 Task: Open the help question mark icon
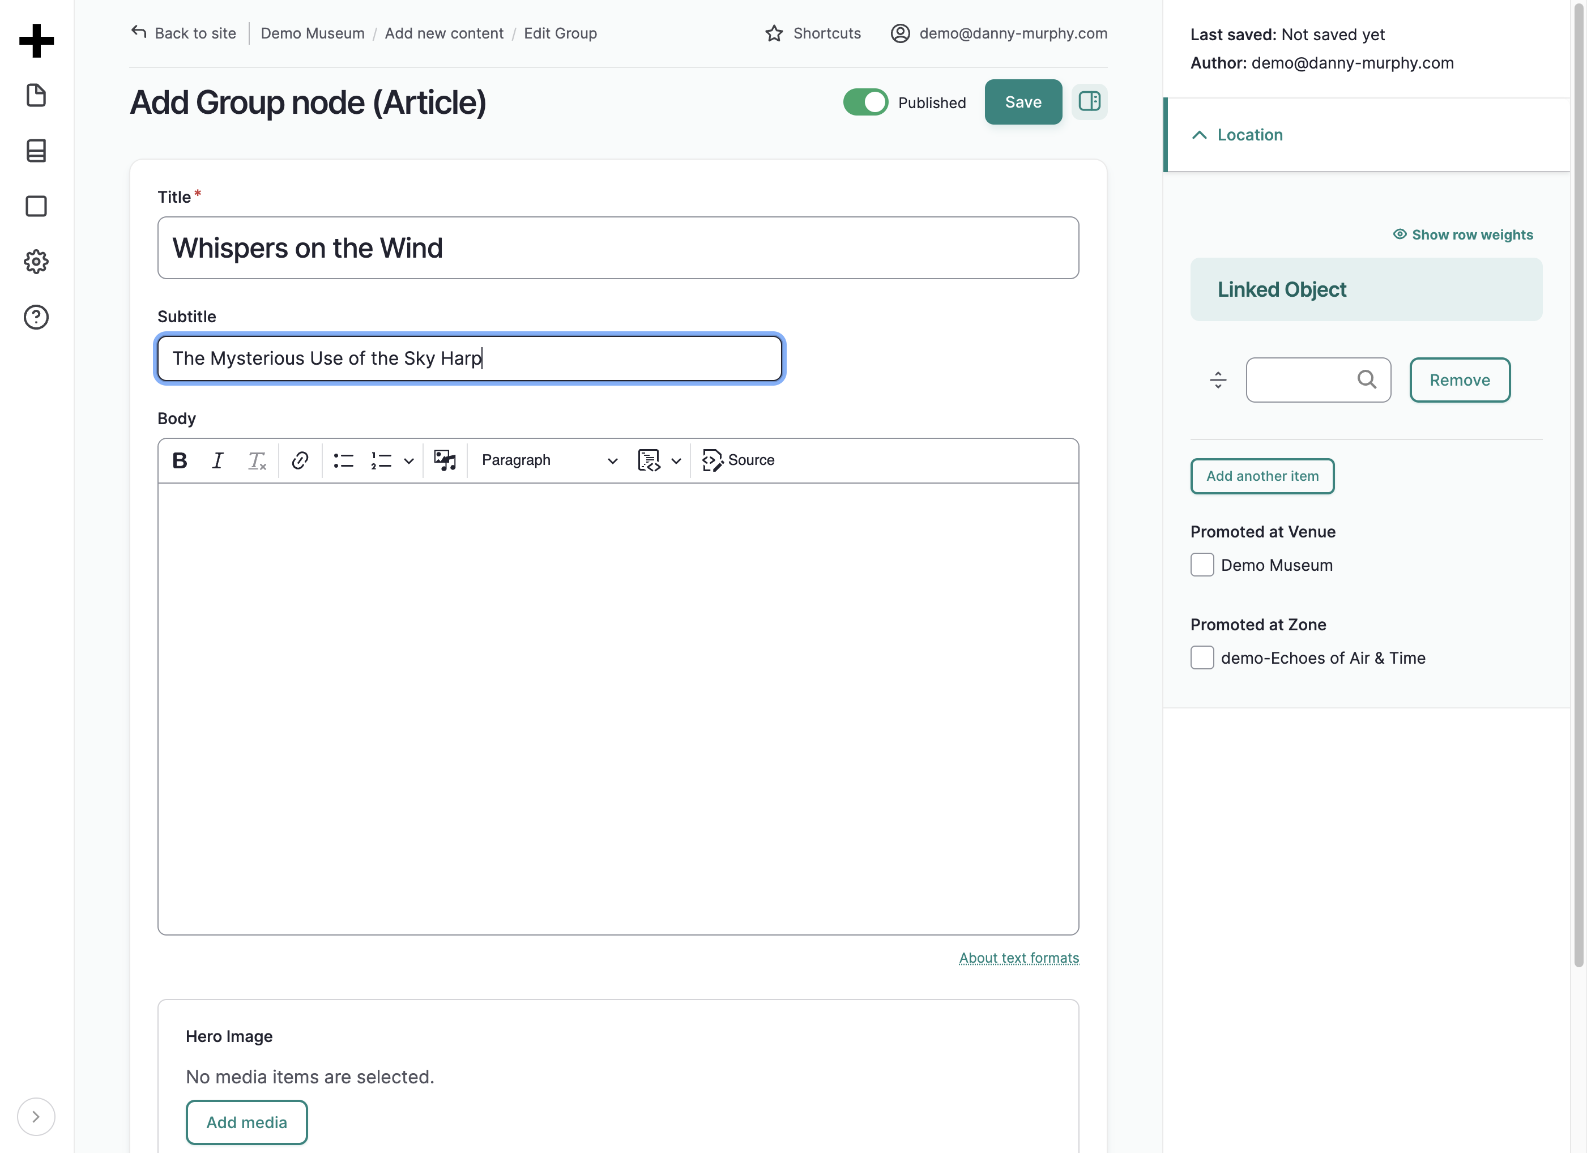[36, 317]
